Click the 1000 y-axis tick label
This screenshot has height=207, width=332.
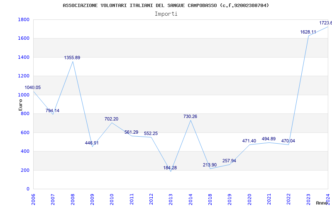click(x=24, y=95)
